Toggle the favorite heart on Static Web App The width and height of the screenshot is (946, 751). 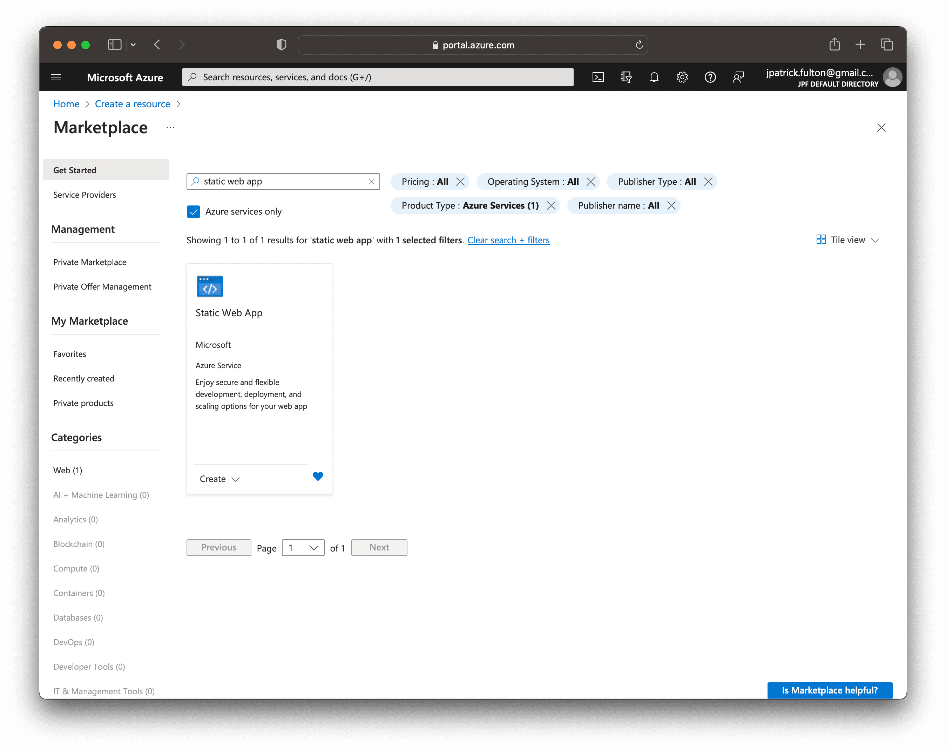(318, 476)
